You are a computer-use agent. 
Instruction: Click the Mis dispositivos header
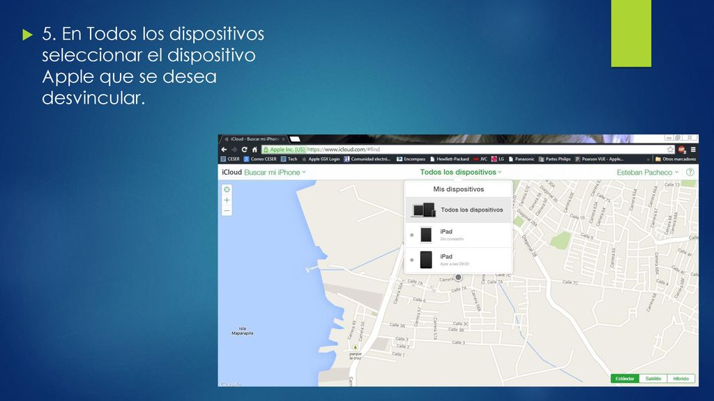click(x=459, y=189)
